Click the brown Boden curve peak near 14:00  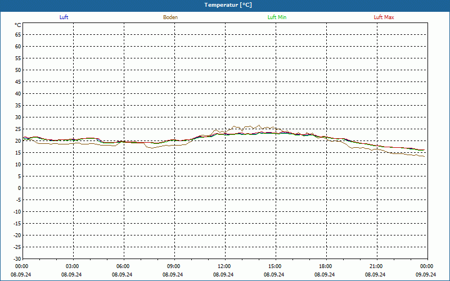pyautogui.click(x=259, y=125)
